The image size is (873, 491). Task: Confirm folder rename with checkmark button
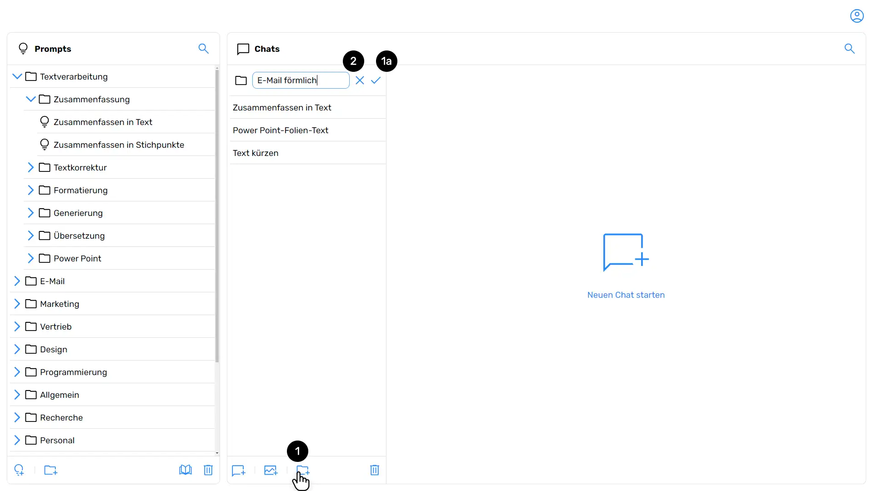click(376, 80)
